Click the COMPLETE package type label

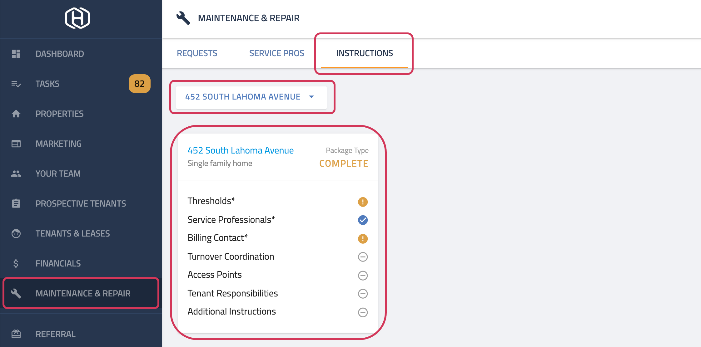(344, 164)
